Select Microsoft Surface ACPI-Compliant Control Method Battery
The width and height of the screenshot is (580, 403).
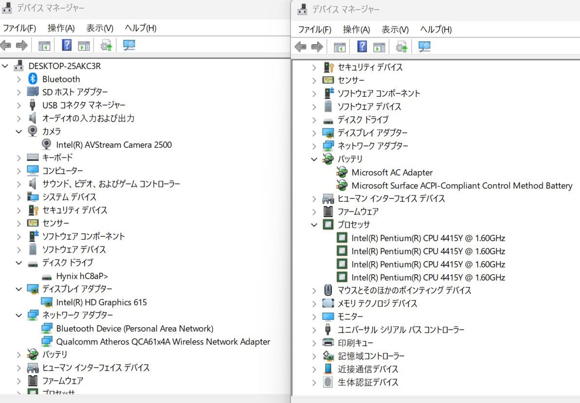point(461,185)
